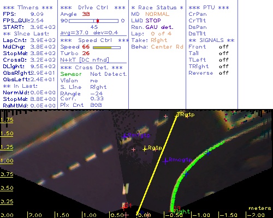Toggle the Reverse signal off status
The width and height of the screenshot is (273, 218).
[223, 73]
